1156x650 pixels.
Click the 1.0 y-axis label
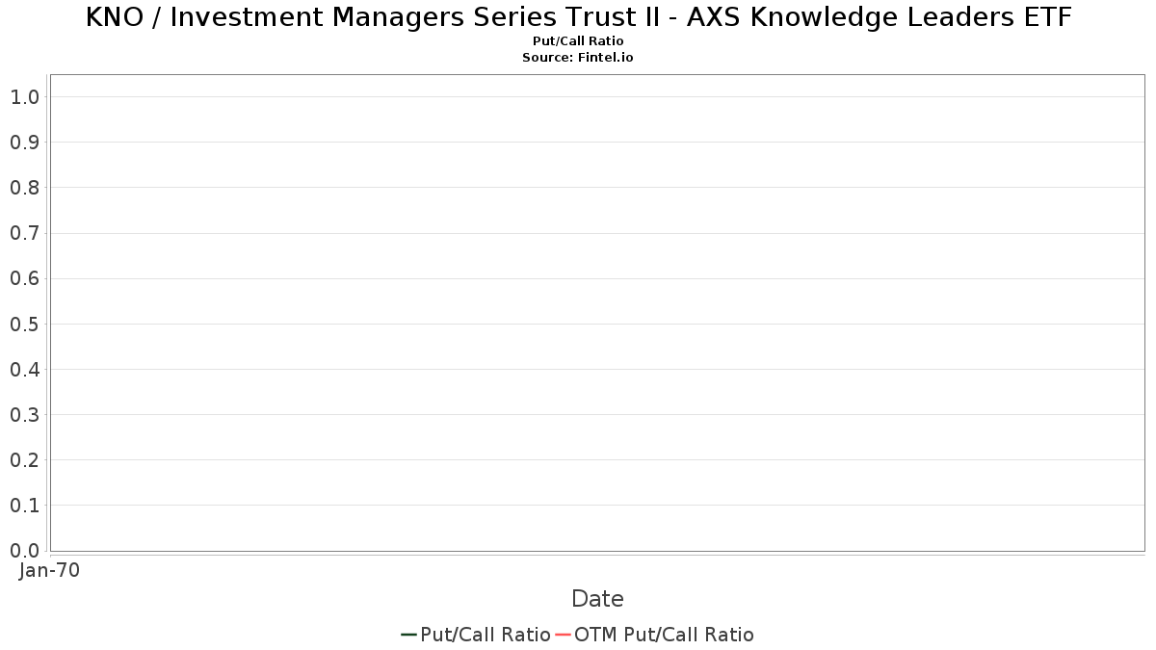(24, 97)
